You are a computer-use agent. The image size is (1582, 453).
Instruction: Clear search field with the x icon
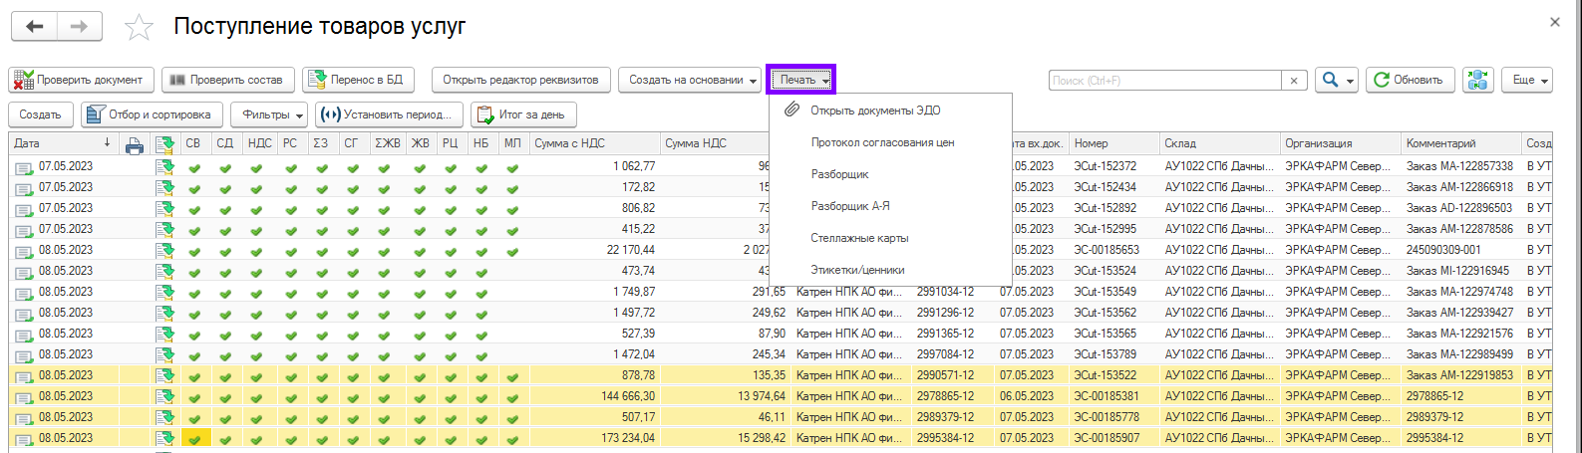[x=1294, y=81]
